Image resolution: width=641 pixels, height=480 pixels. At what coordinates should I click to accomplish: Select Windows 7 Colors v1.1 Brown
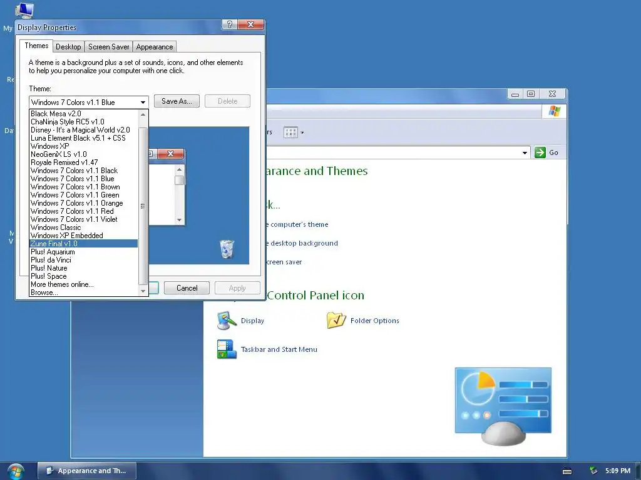pos(84,187)
